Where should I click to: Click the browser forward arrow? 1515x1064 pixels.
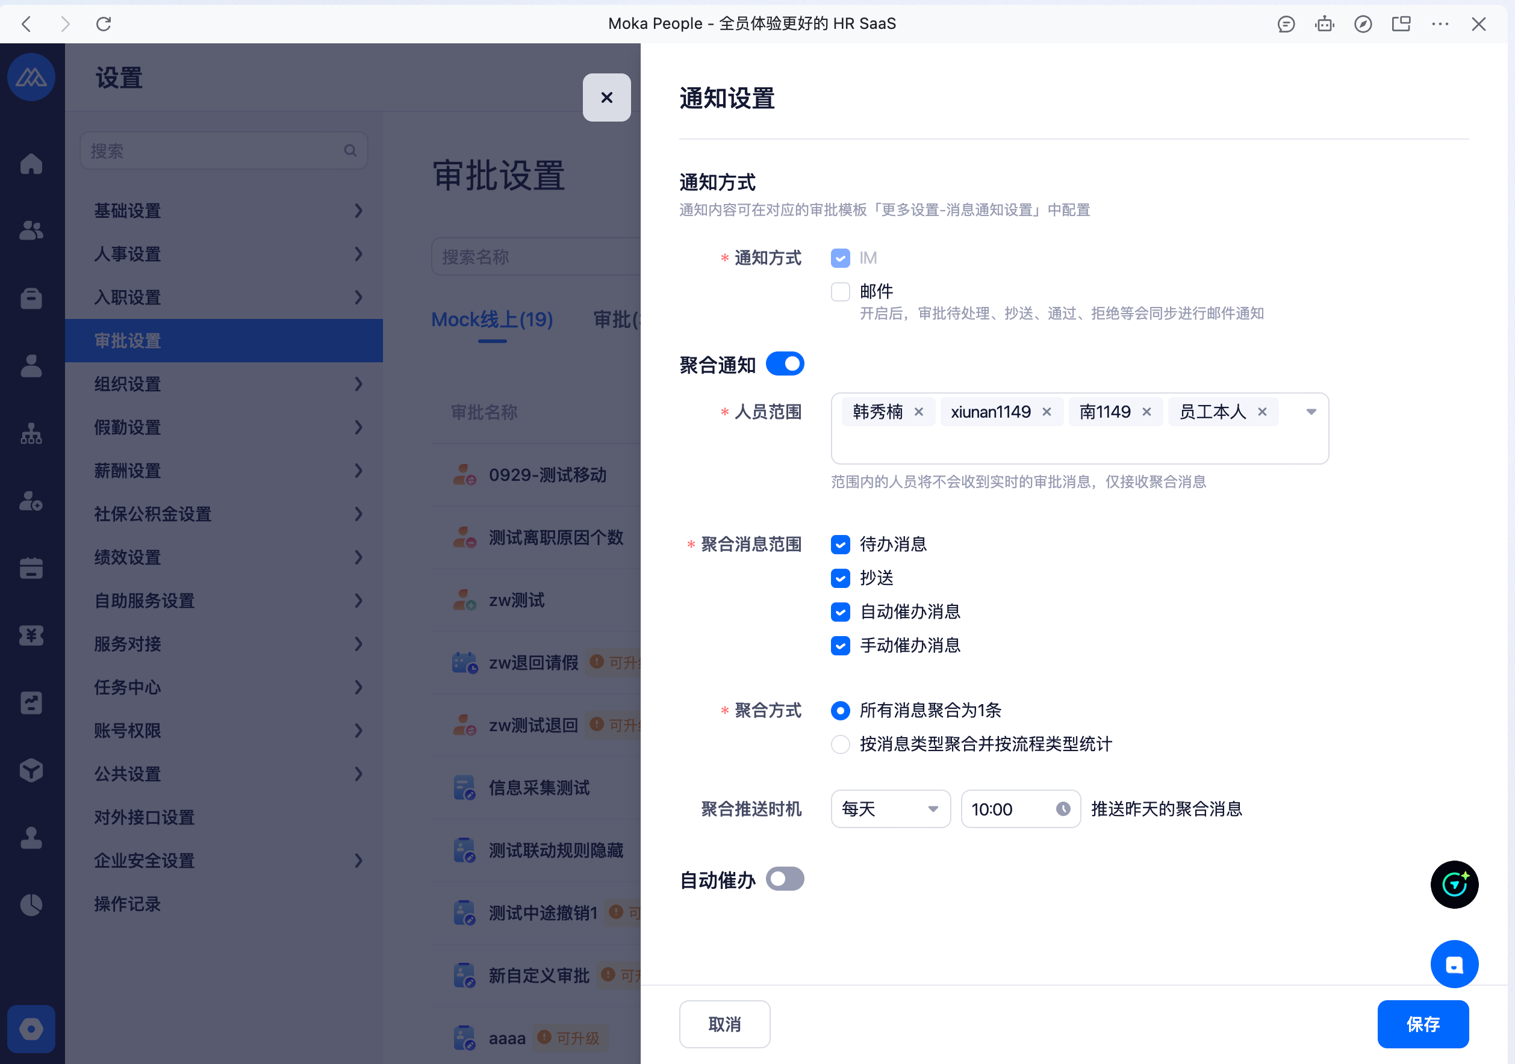(64, 23)
